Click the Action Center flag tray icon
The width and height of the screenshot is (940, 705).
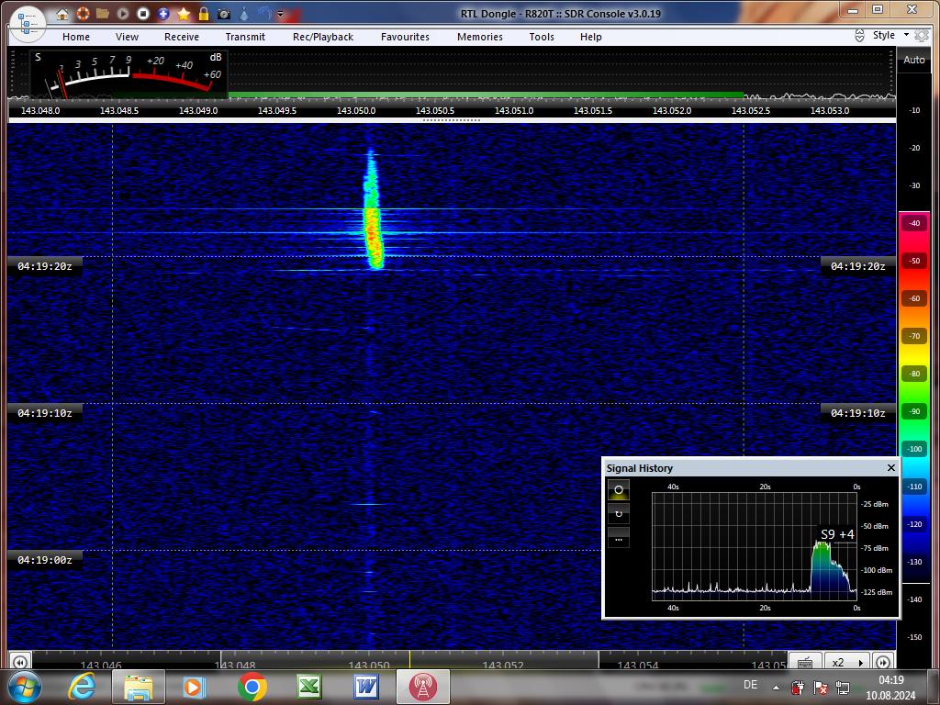tap(820, 687)
